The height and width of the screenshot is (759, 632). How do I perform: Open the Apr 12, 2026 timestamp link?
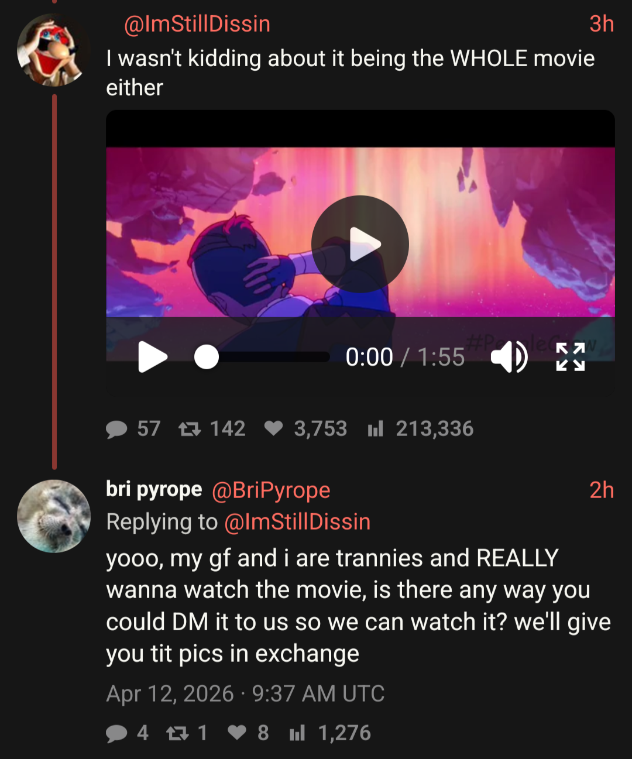point(245,693)
